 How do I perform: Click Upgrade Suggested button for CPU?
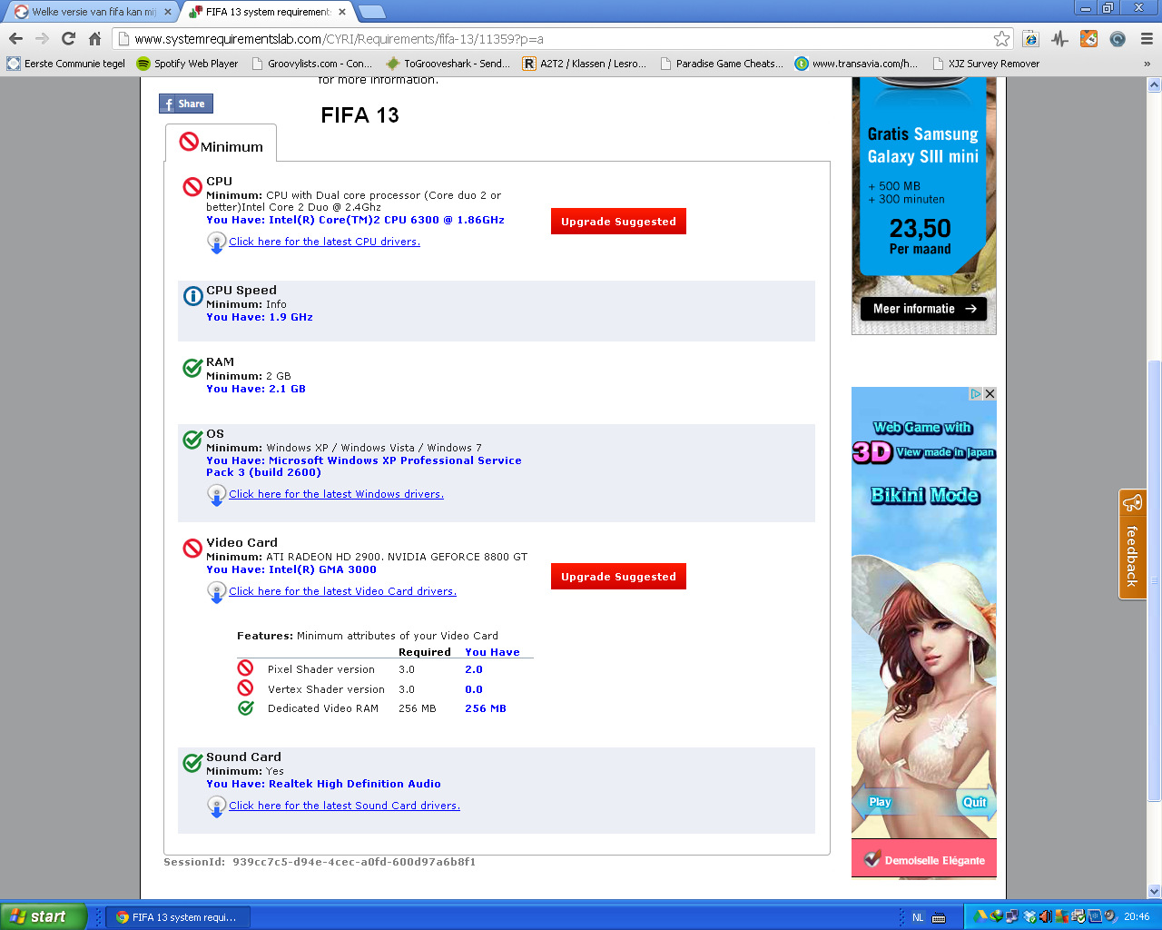click(618, 222)
